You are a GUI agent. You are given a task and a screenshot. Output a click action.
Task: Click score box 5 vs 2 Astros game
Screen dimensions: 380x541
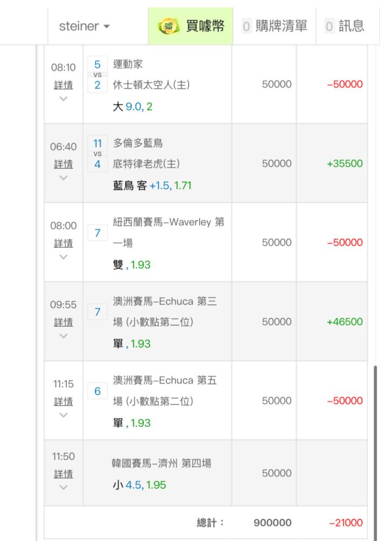click(x=97, y=75)
